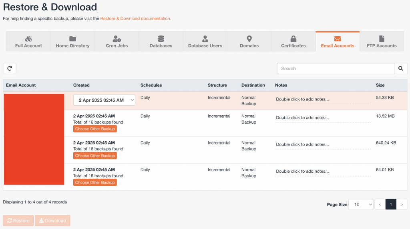Select the Databases tab
This screenshot has height=229, width=410.
coord(161,41)
